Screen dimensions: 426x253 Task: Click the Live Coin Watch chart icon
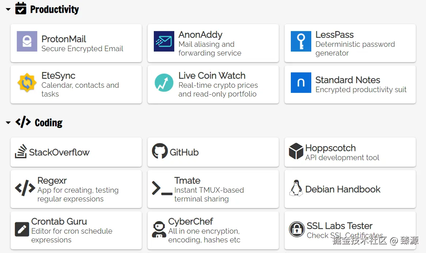click(x=164, y=83)
